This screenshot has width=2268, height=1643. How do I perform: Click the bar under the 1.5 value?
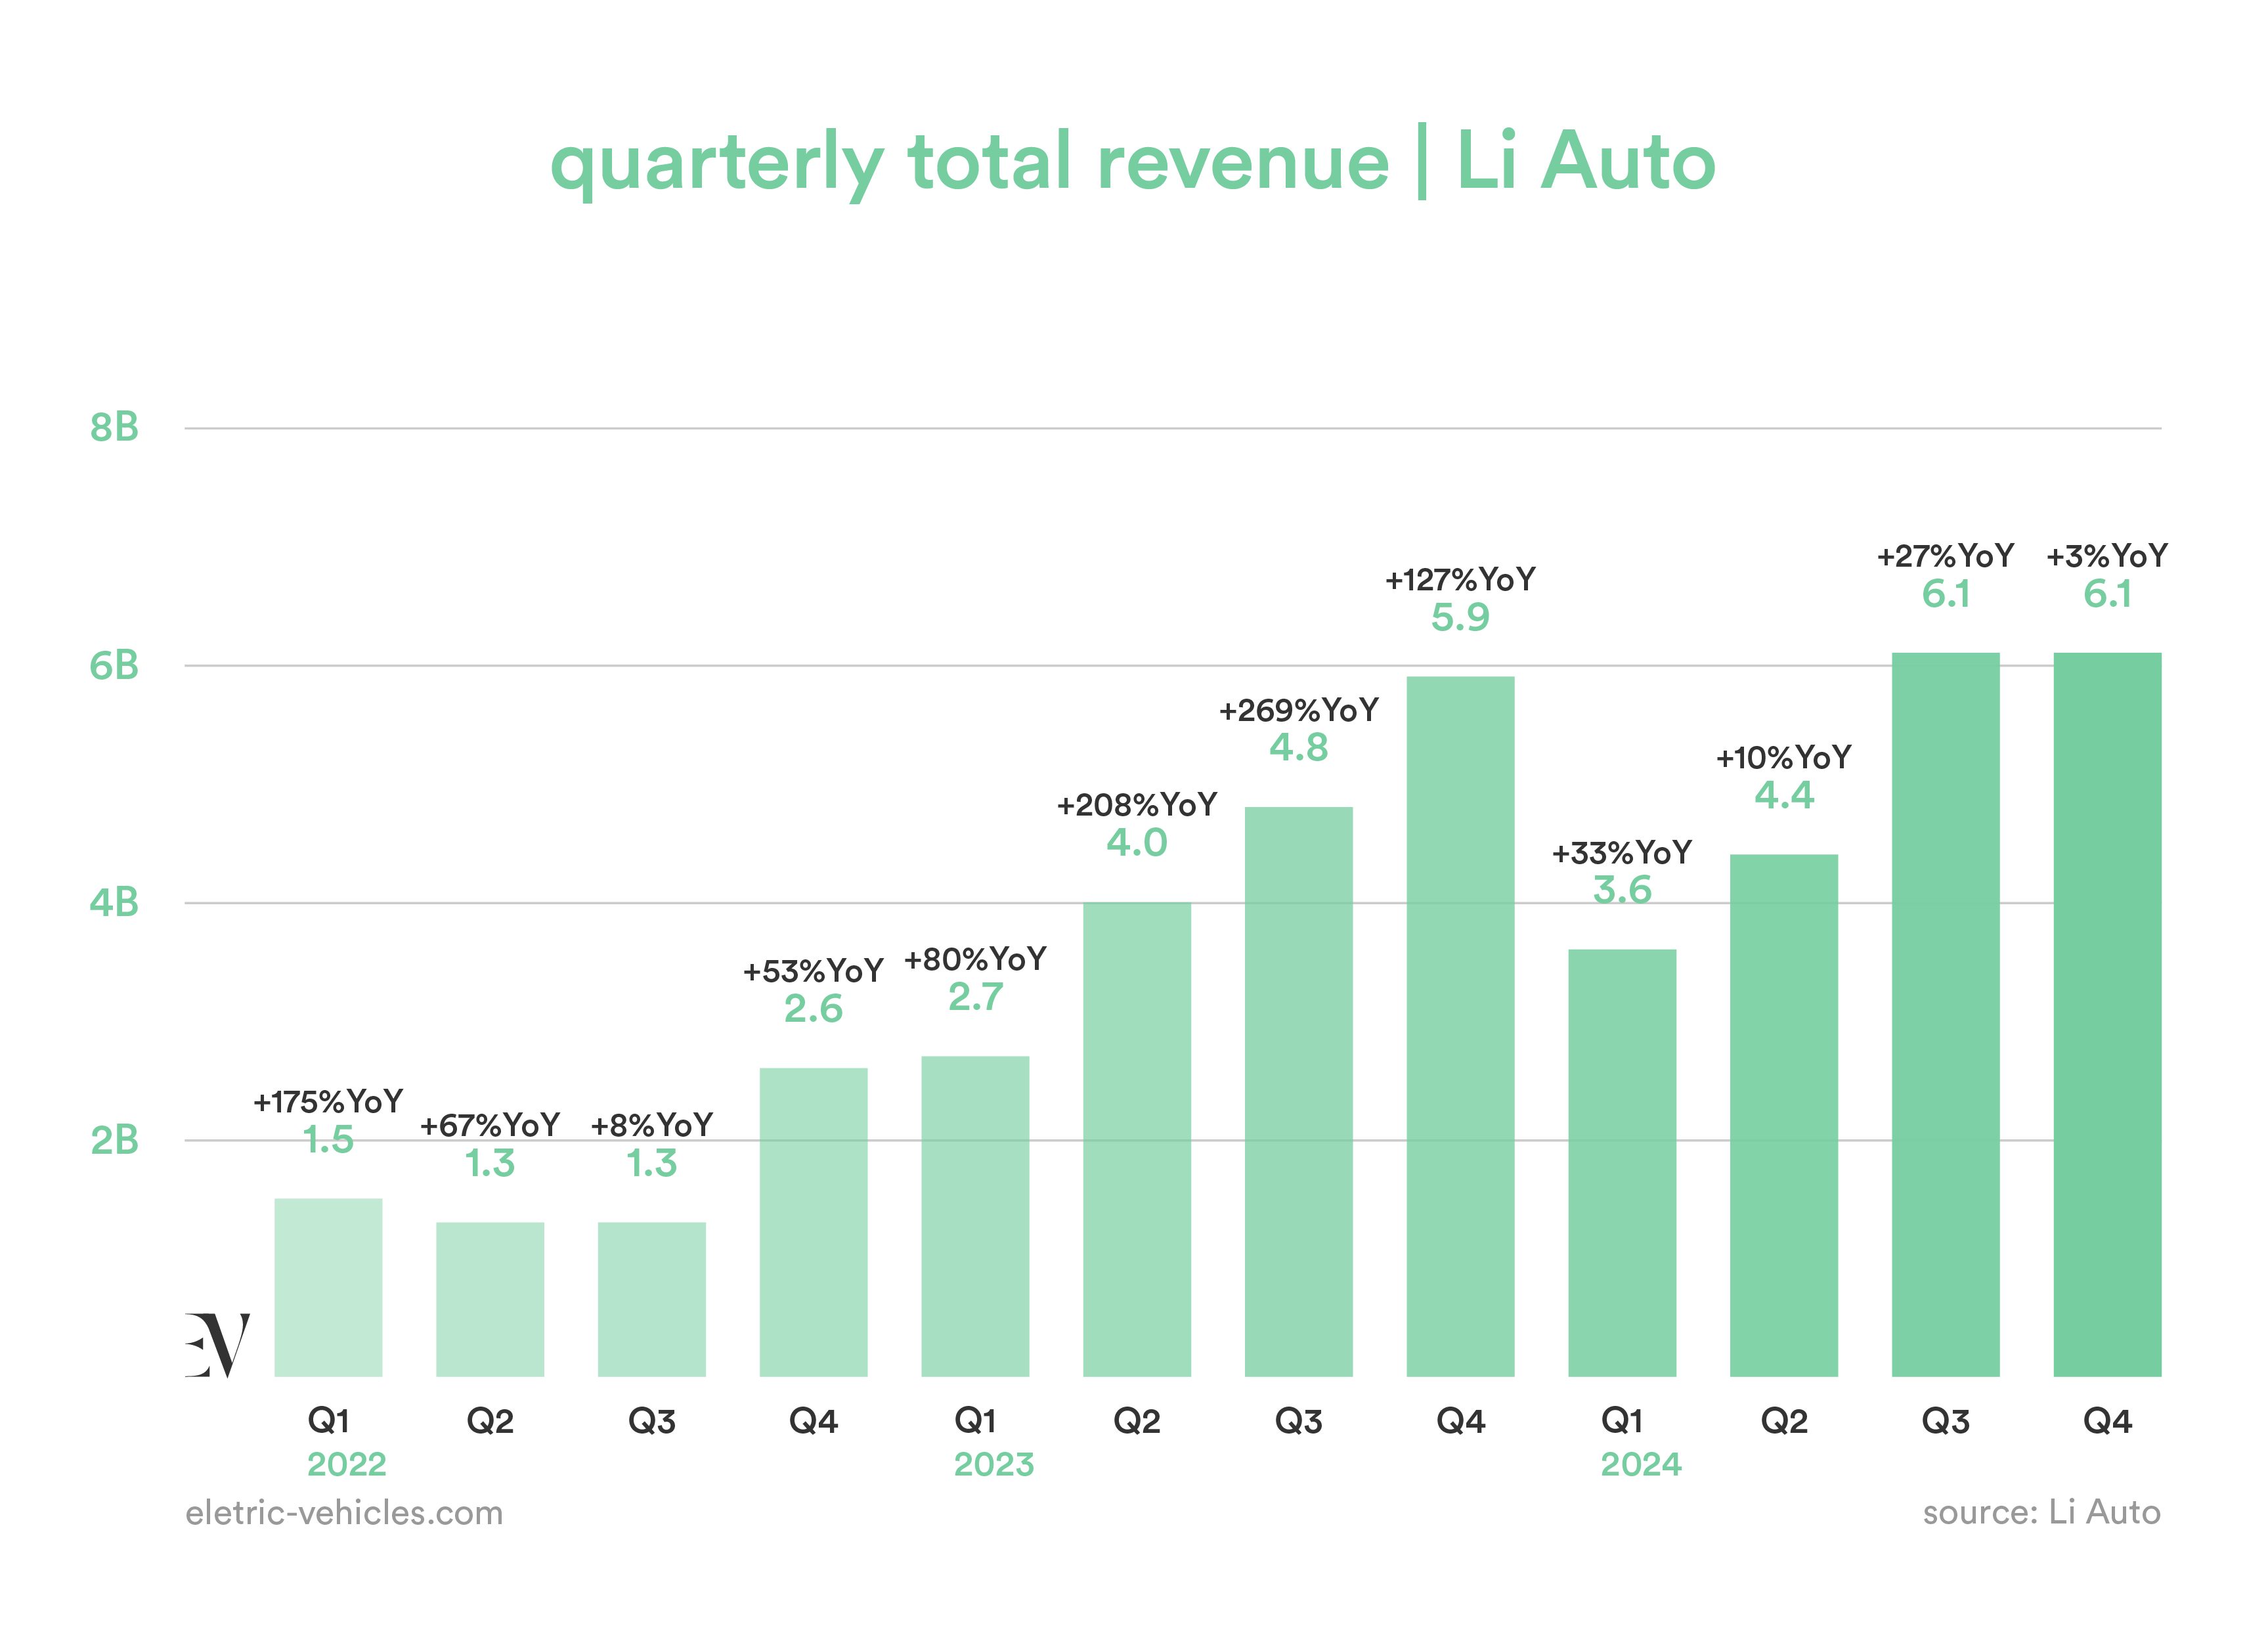(x=328, y=1287)
